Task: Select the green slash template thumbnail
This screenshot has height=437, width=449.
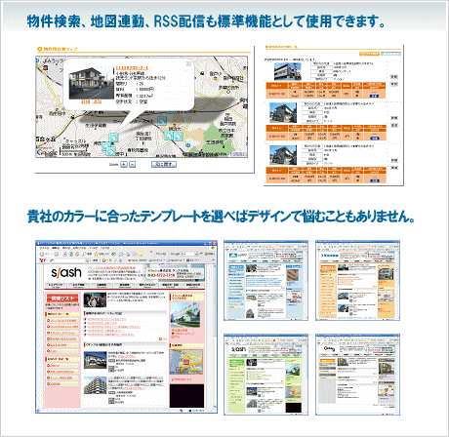Action: (x=265, y=375)
